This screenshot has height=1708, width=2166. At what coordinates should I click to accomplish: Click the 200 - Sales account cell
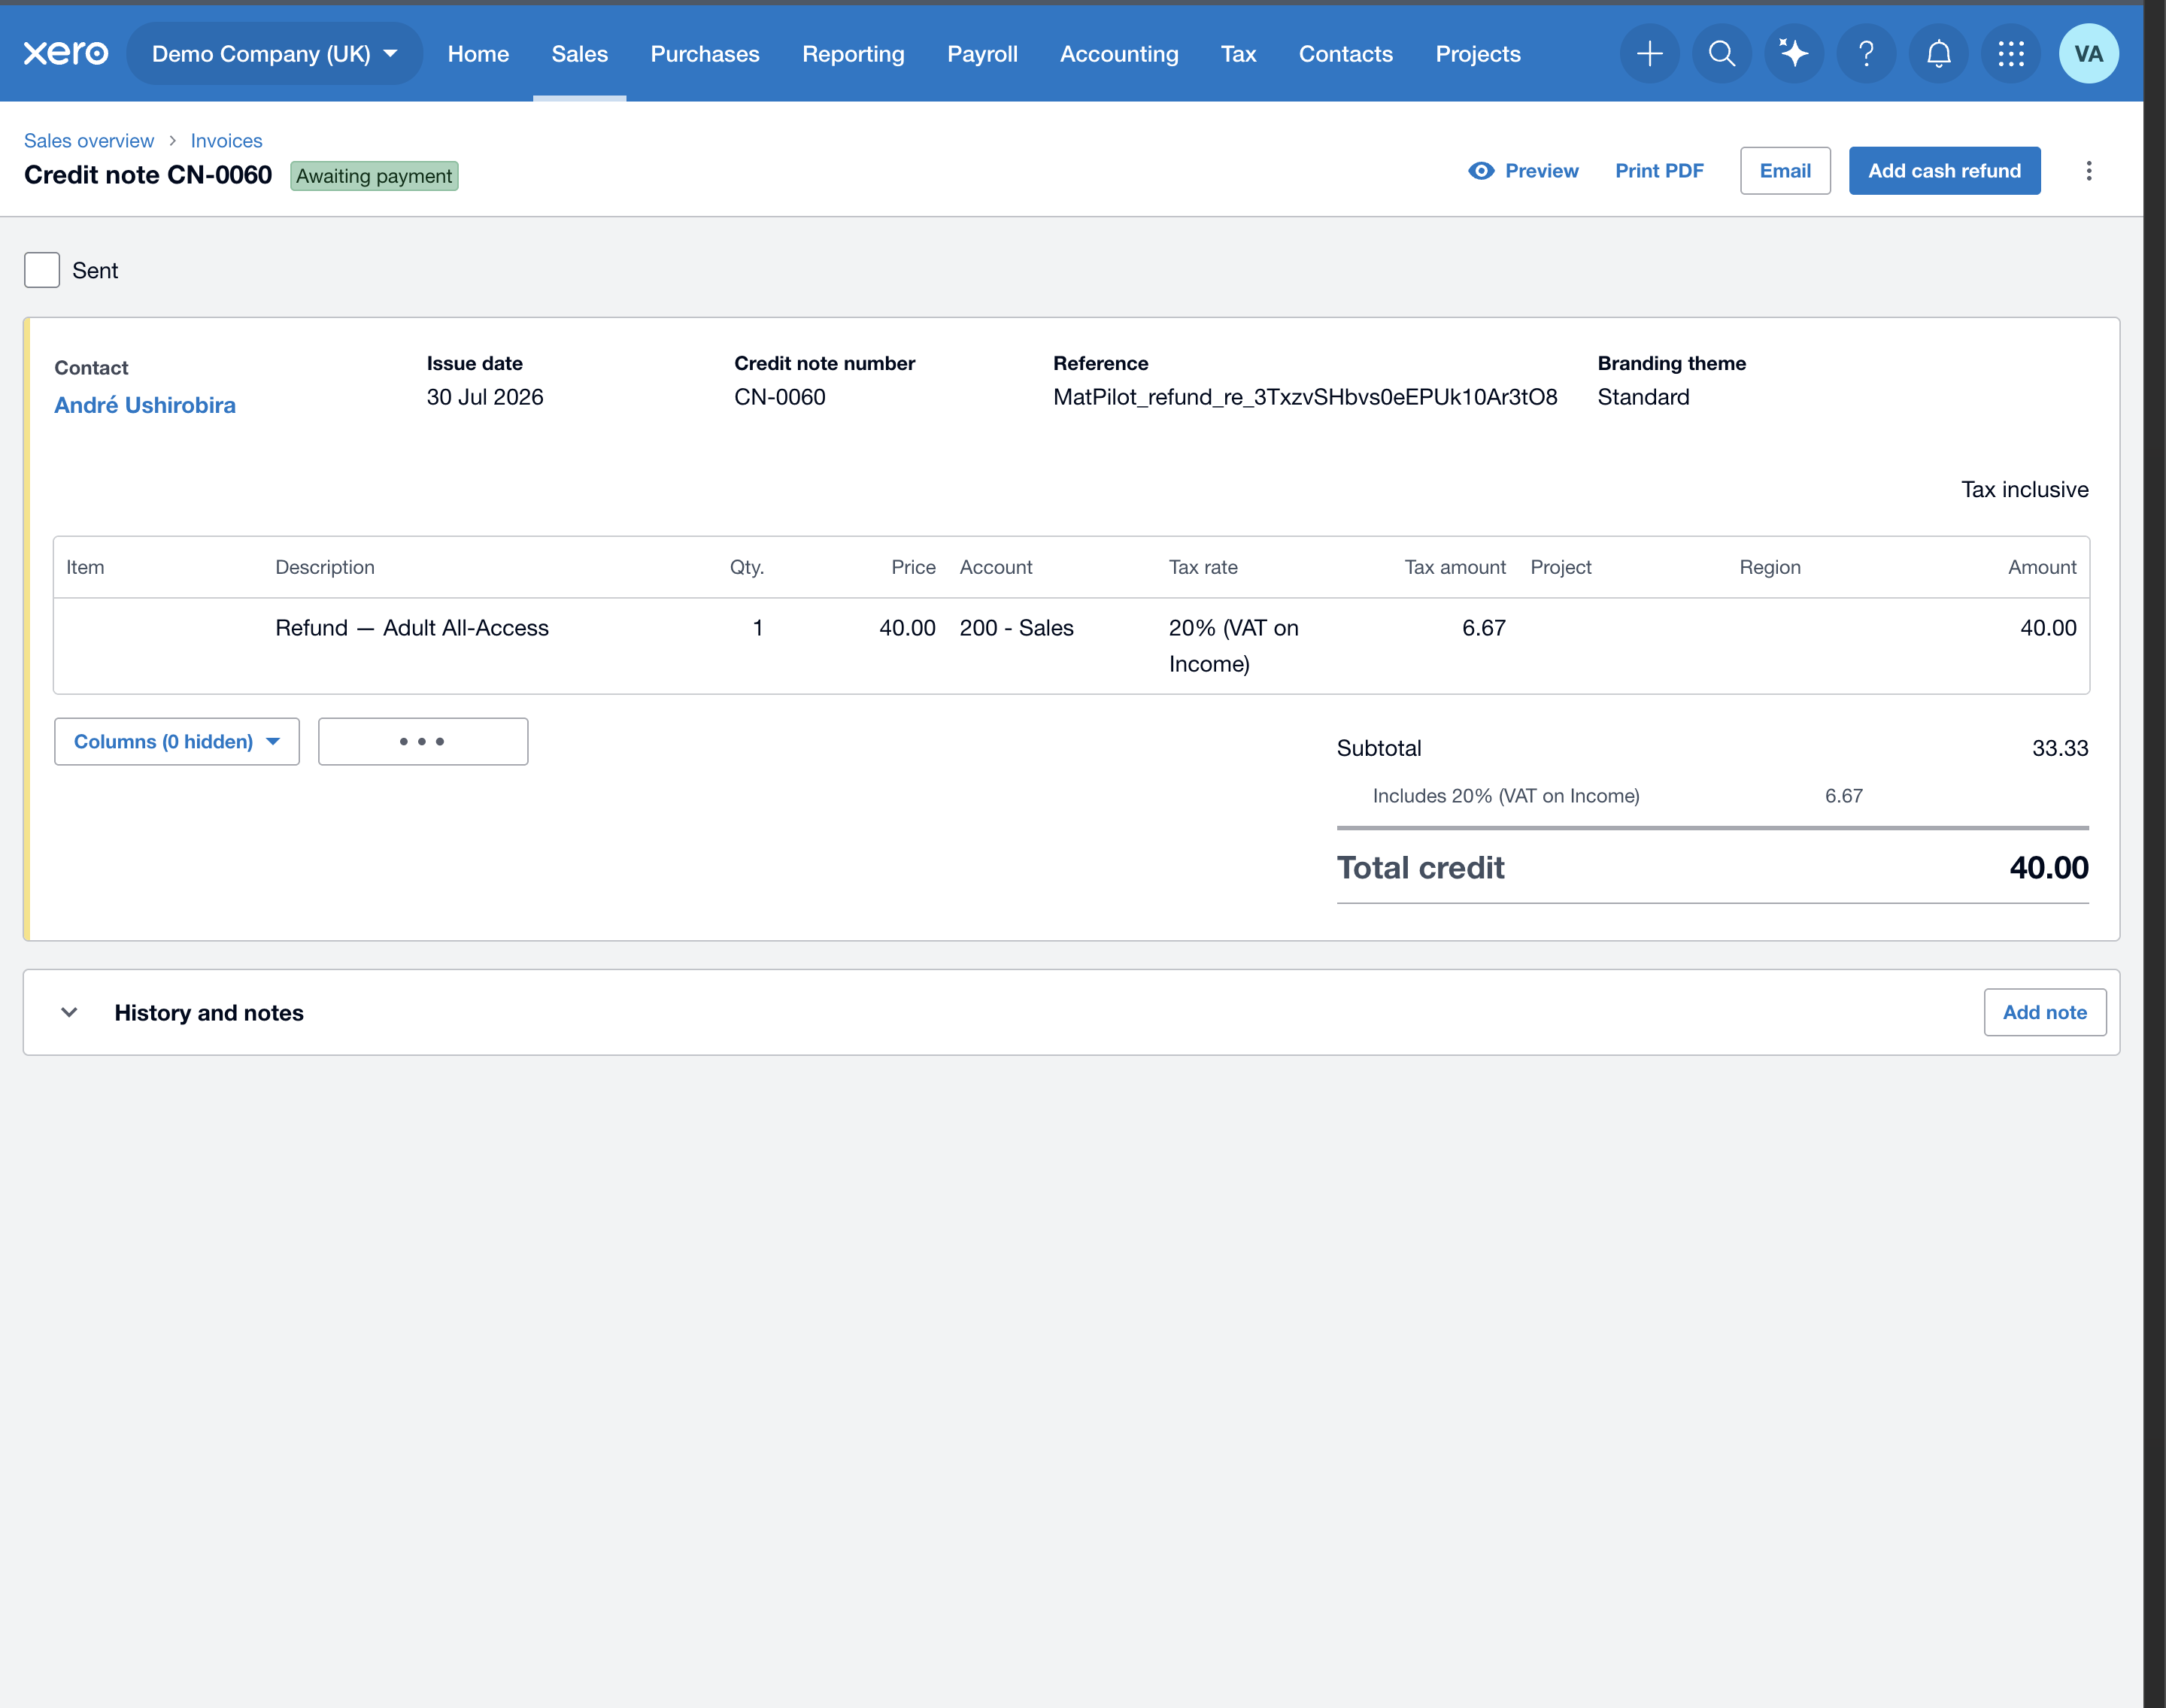tap(1016, 628)
